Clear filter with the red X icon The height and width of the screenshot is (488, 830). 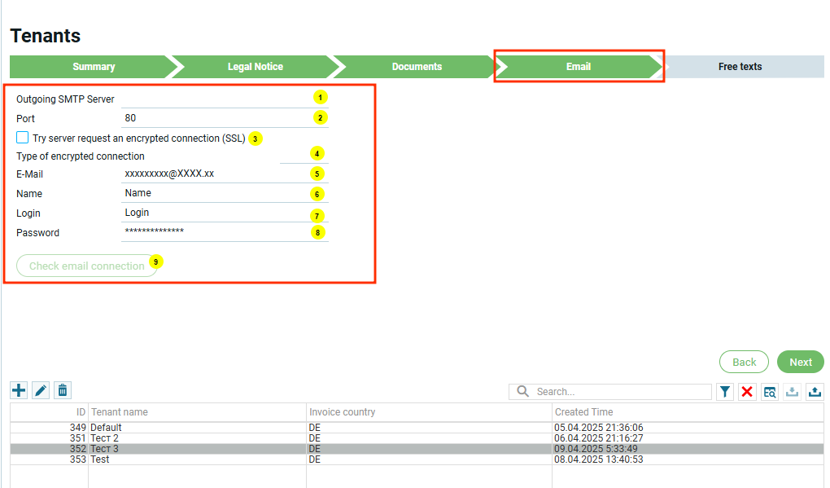(x=747, y=392)
